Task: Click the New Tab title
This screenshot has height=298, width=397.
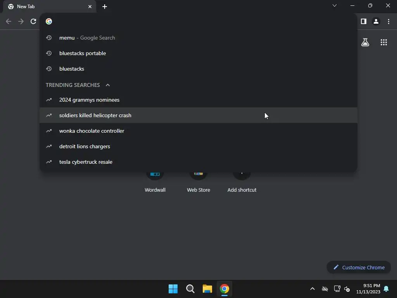Action: [26, 7]
